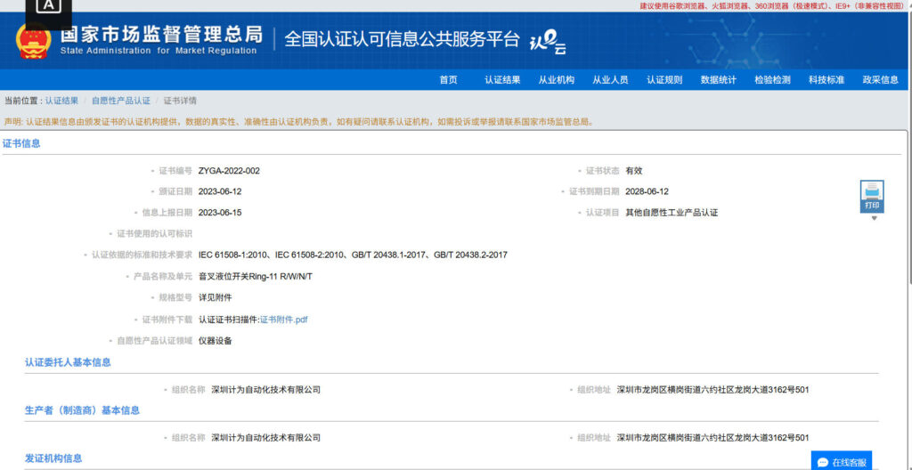
Task: Open 检验检测 in the navigation bar
Action: pos(772,80)
